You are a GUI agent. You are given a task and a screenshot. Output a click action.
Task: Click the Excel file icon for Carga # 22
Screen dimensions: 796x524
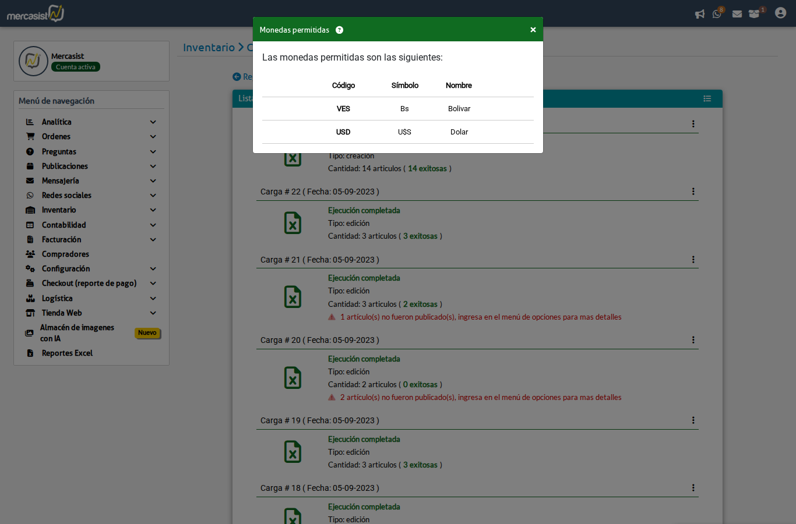(293, 223)
